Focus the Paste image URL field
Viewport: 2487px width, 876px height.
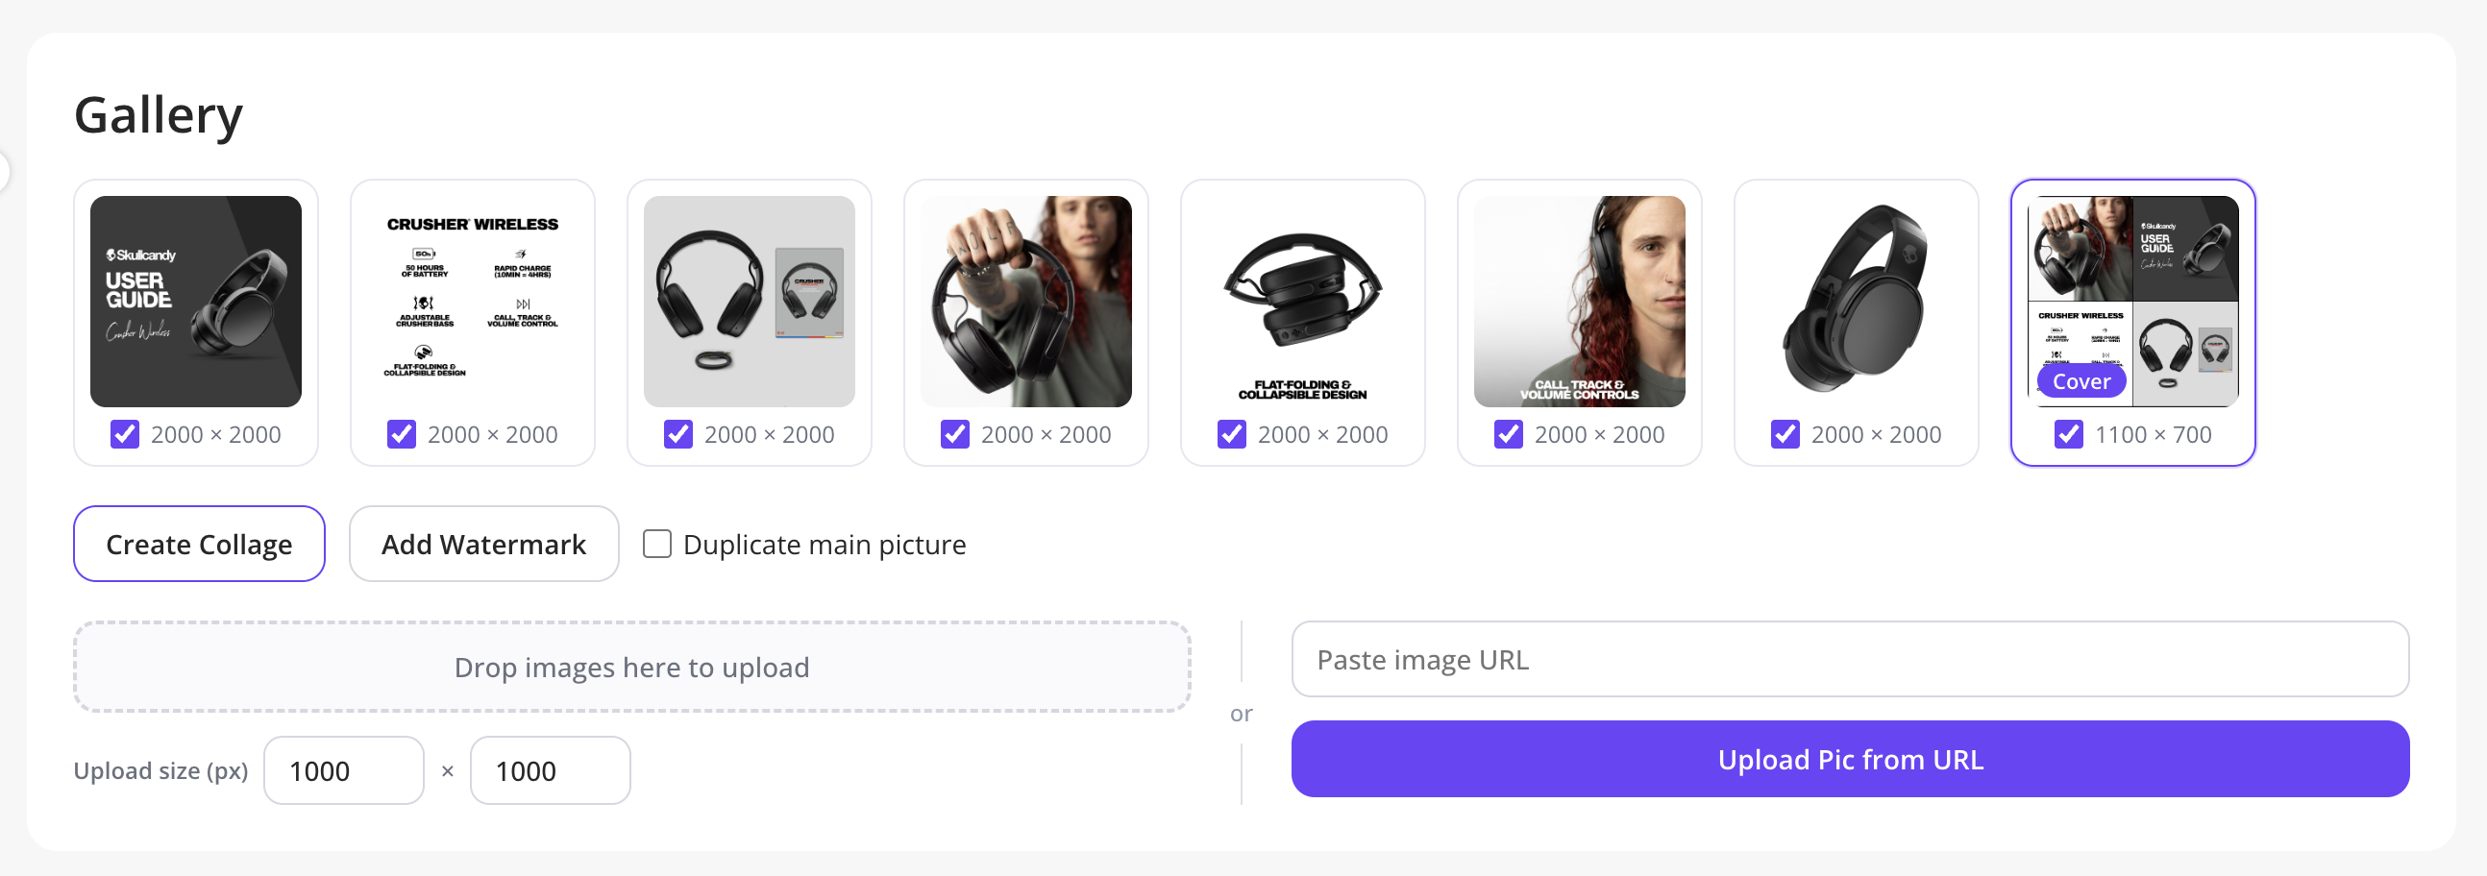1850,659
